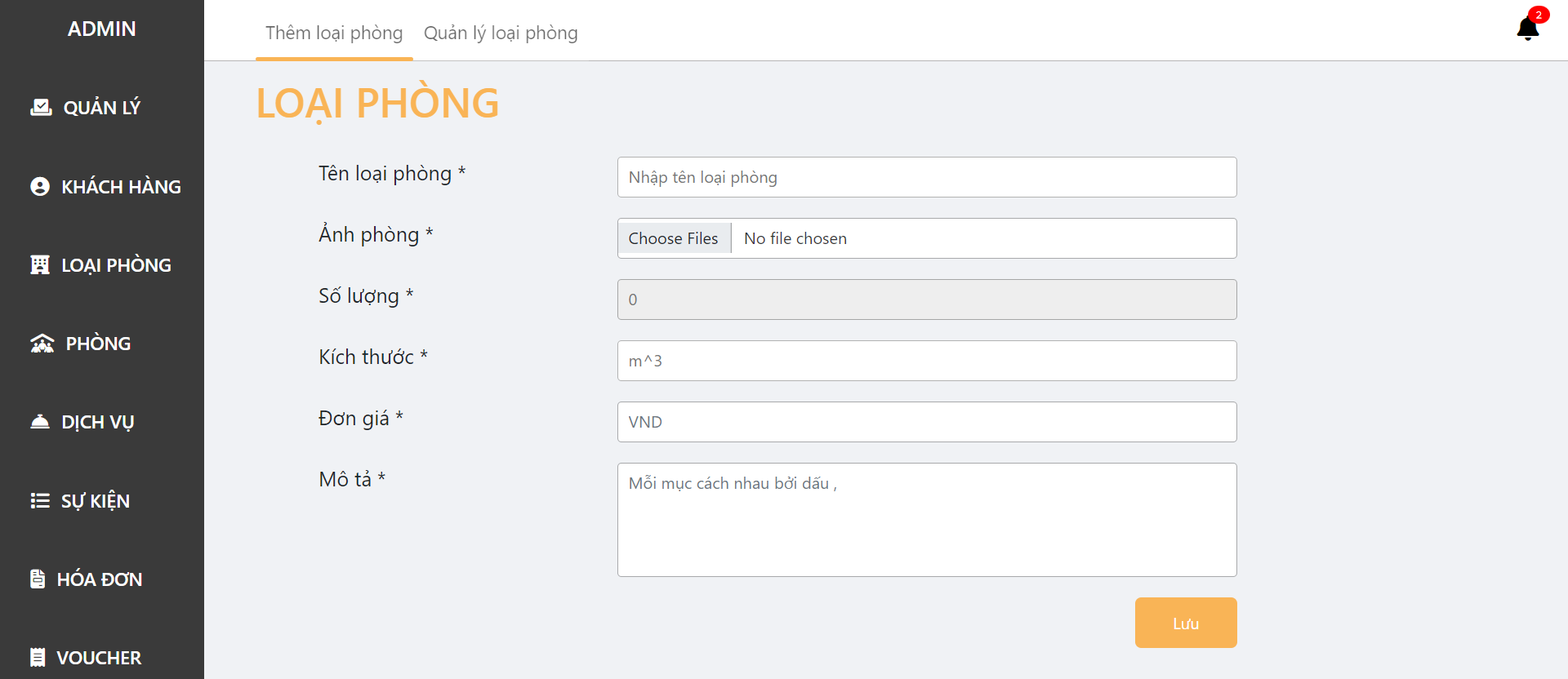
Task: Click the Dịch Vụ bell icon
Action: click(40, 422)
